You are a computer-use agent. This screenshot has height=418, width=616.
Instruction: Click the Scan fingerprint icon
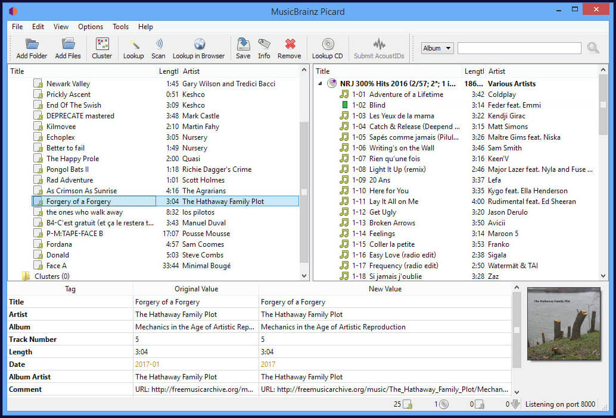click(x=158, y=44)
